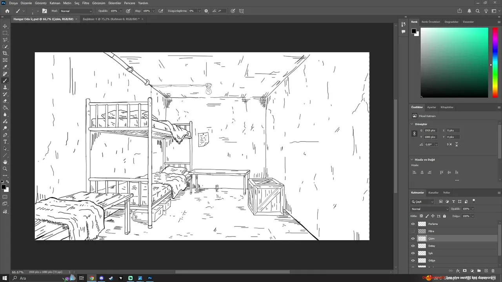Select the Move tool

(x=5, y=26)
